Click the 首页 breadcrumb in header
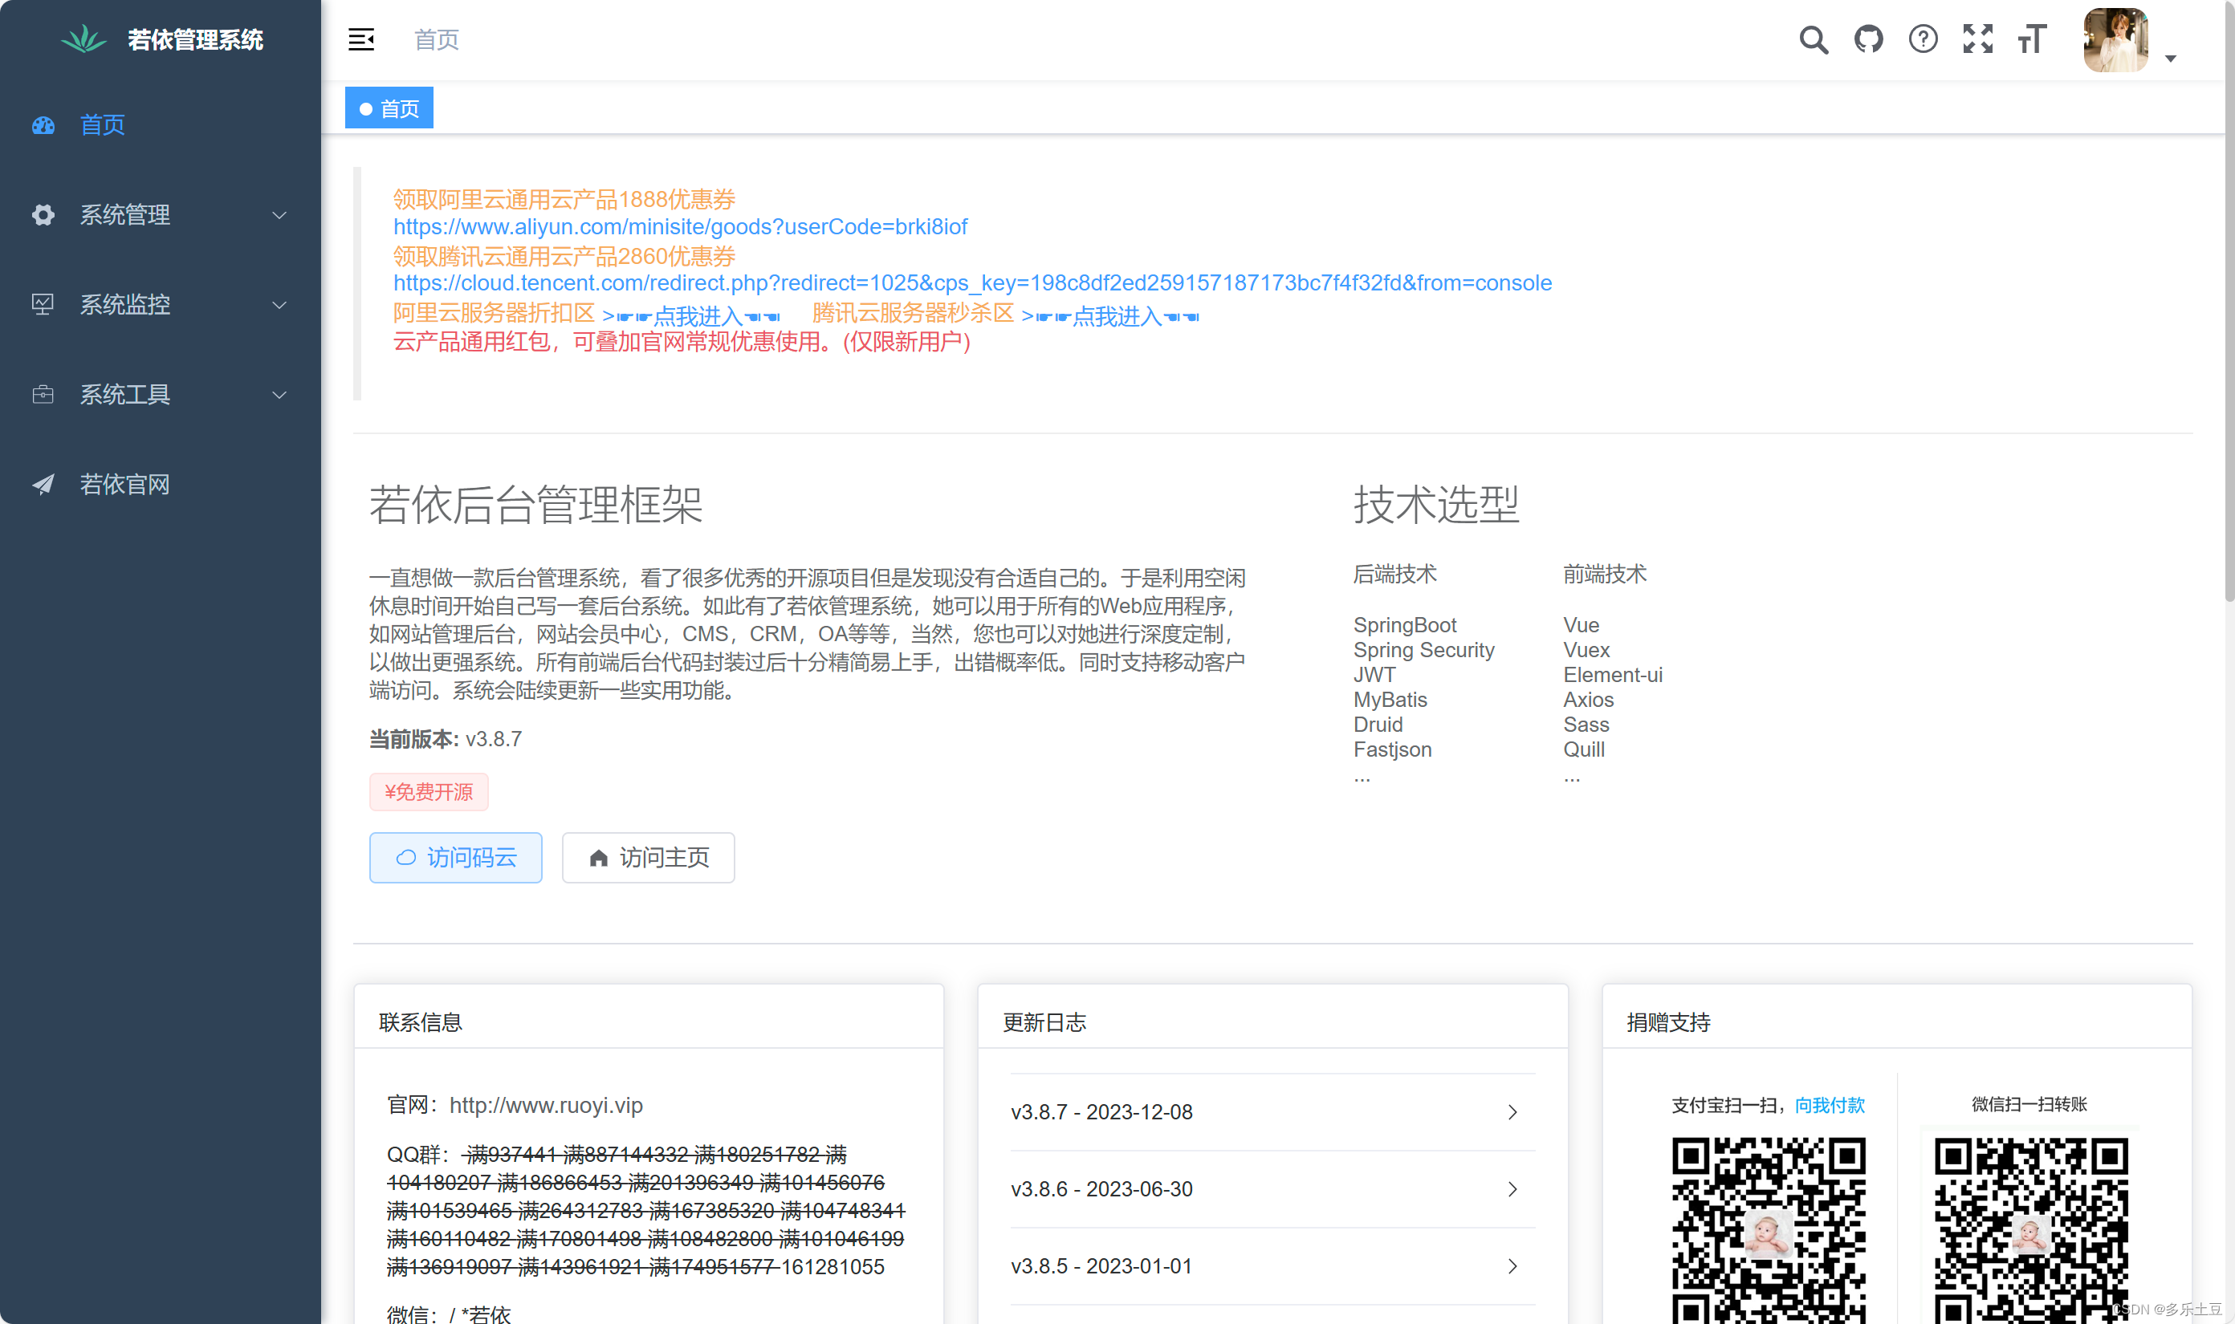Image resolution: width=2235 pixels, height=1324 pixels. tap(437, 40)
